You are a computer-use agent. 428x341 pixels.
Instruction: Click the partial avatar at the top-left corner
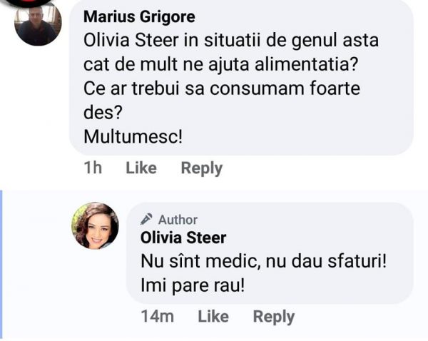pyautogui.click(x=25, y=4)
